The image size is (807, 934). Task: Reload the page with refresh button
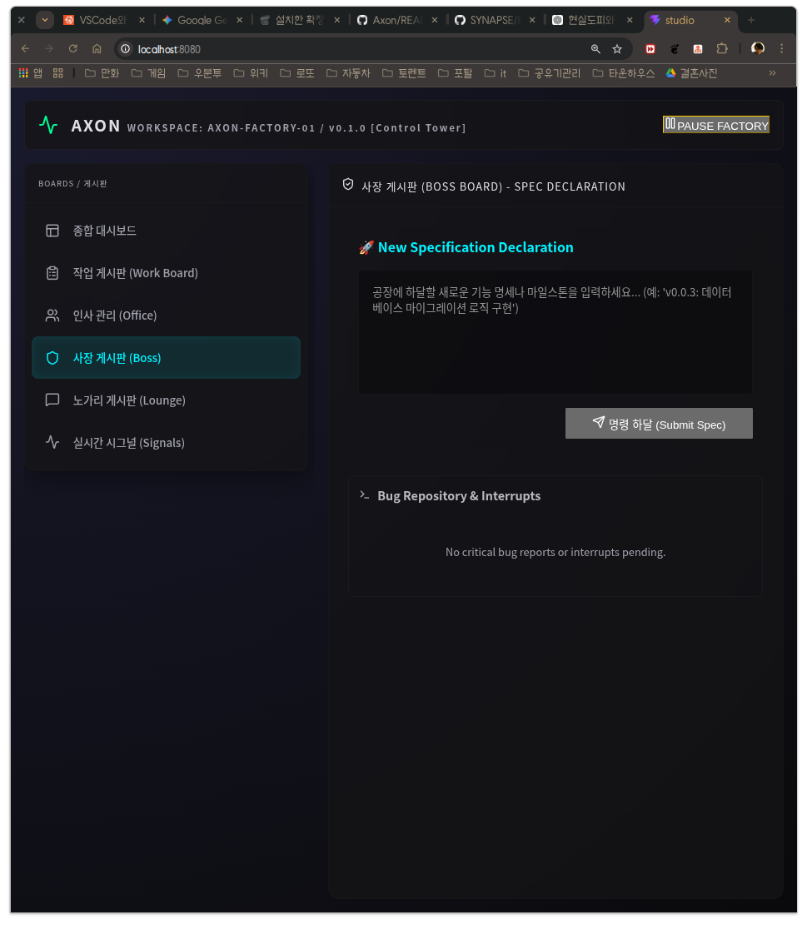pyautogui.click(x=73, y=49)
